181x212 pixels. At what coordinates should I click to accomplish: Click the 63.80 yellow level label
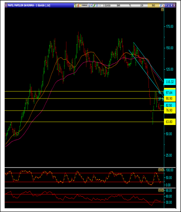[x=170, y=122]
